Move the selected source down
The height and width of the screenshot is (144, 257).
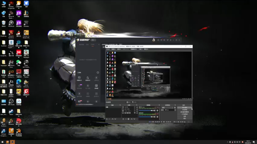(134, 119)
